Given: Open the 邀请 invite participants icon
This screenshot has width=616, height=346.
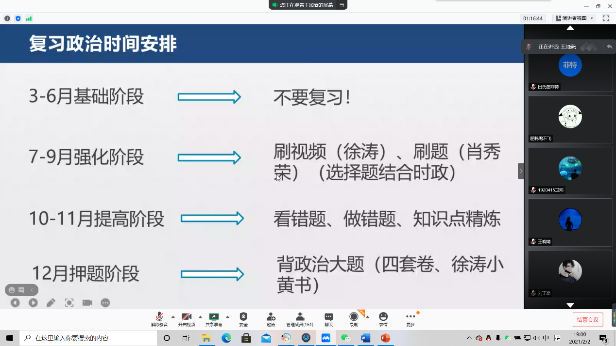Looking at the screenshot, I should [271, 317].
